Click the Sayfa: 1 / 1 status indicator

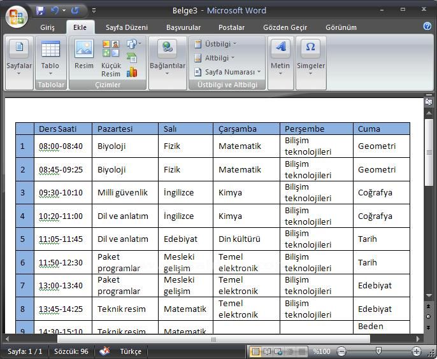[x=25, y=351]
